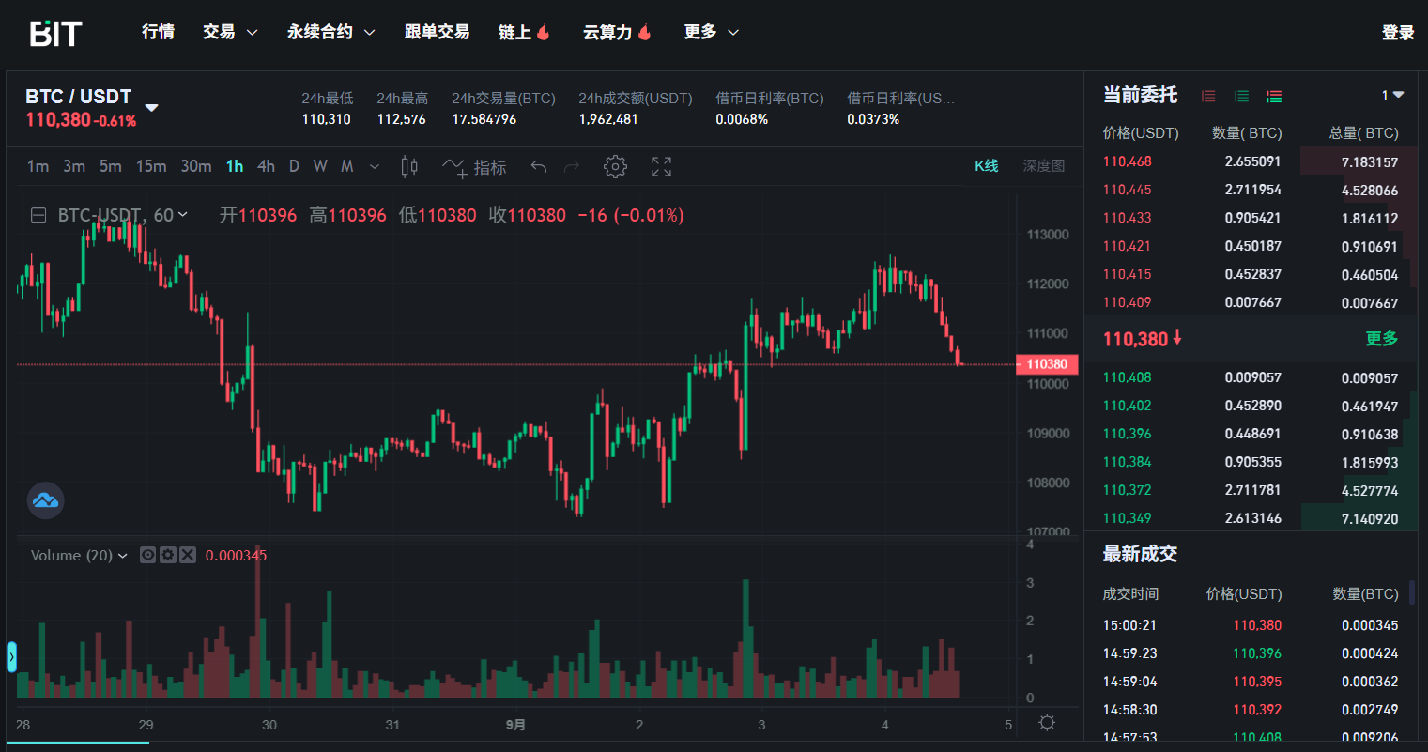Expand the BTC / USDT pair selector
Viewport: 1428px width, 752px height.
tap(152, 107)
